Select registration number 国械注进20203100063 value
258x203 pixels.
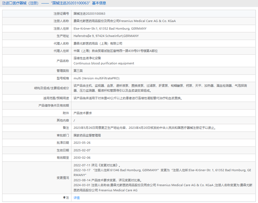tap(89, 14)
